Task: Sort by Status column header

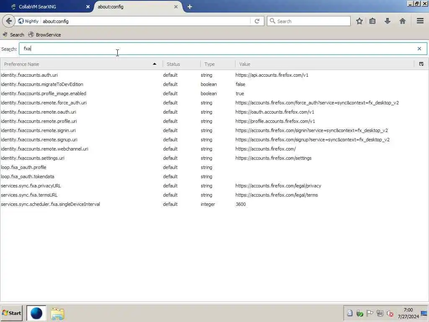Action: pyautogui.click(x=181, y=64)
